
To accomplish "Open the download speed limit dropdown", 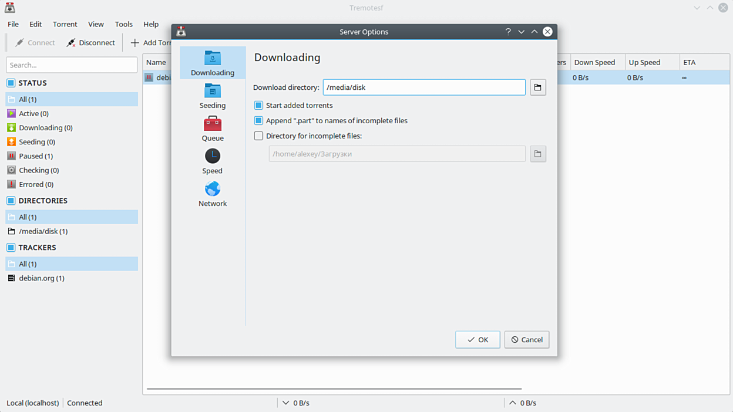I will (295, 403).
